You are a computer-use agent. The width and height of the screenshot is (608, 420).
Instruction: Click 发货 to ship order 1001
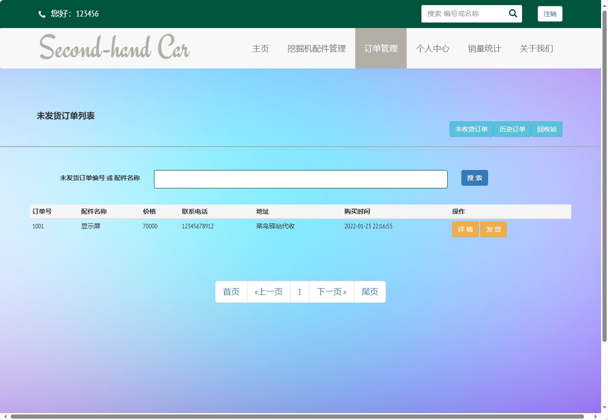[493, 229]
